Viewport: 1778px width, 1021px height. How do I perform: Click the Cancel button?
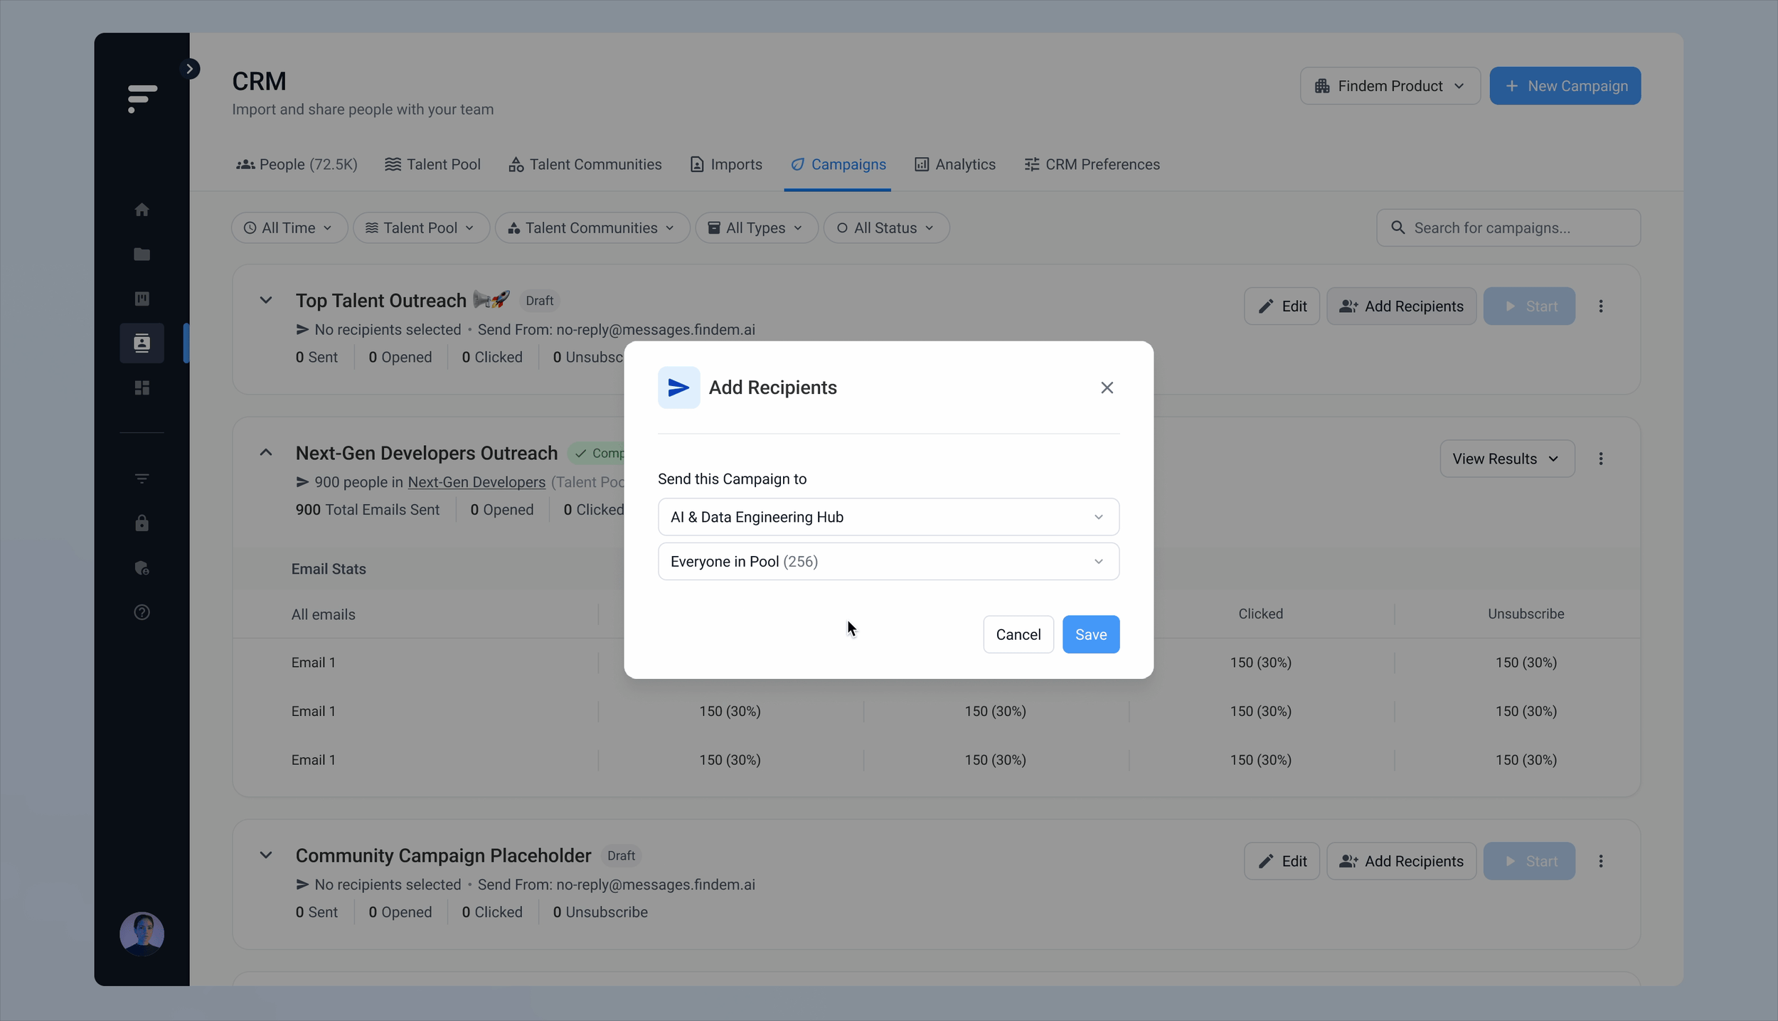coord(1017,634)
